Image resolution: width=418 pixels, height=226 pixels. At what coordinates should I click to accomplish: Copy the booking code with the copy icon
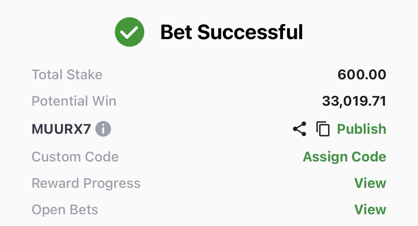pyautogui.click(x=323, y=129)
